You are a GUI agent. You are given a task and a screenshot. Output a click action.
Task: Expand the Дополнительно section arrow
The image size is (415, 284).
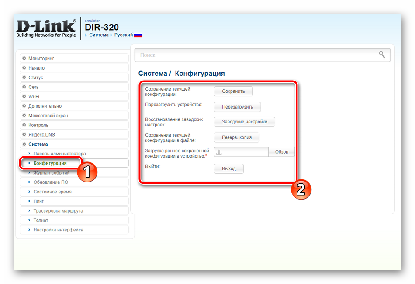point(24,106)
